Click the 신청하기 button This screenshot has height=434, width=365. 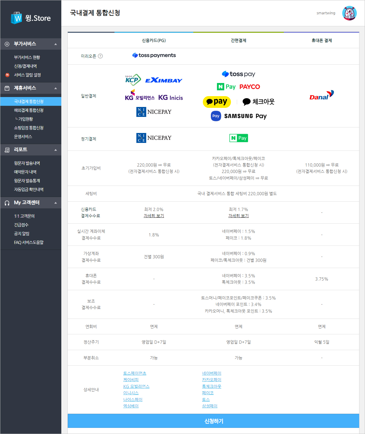[x=213, y=421]
